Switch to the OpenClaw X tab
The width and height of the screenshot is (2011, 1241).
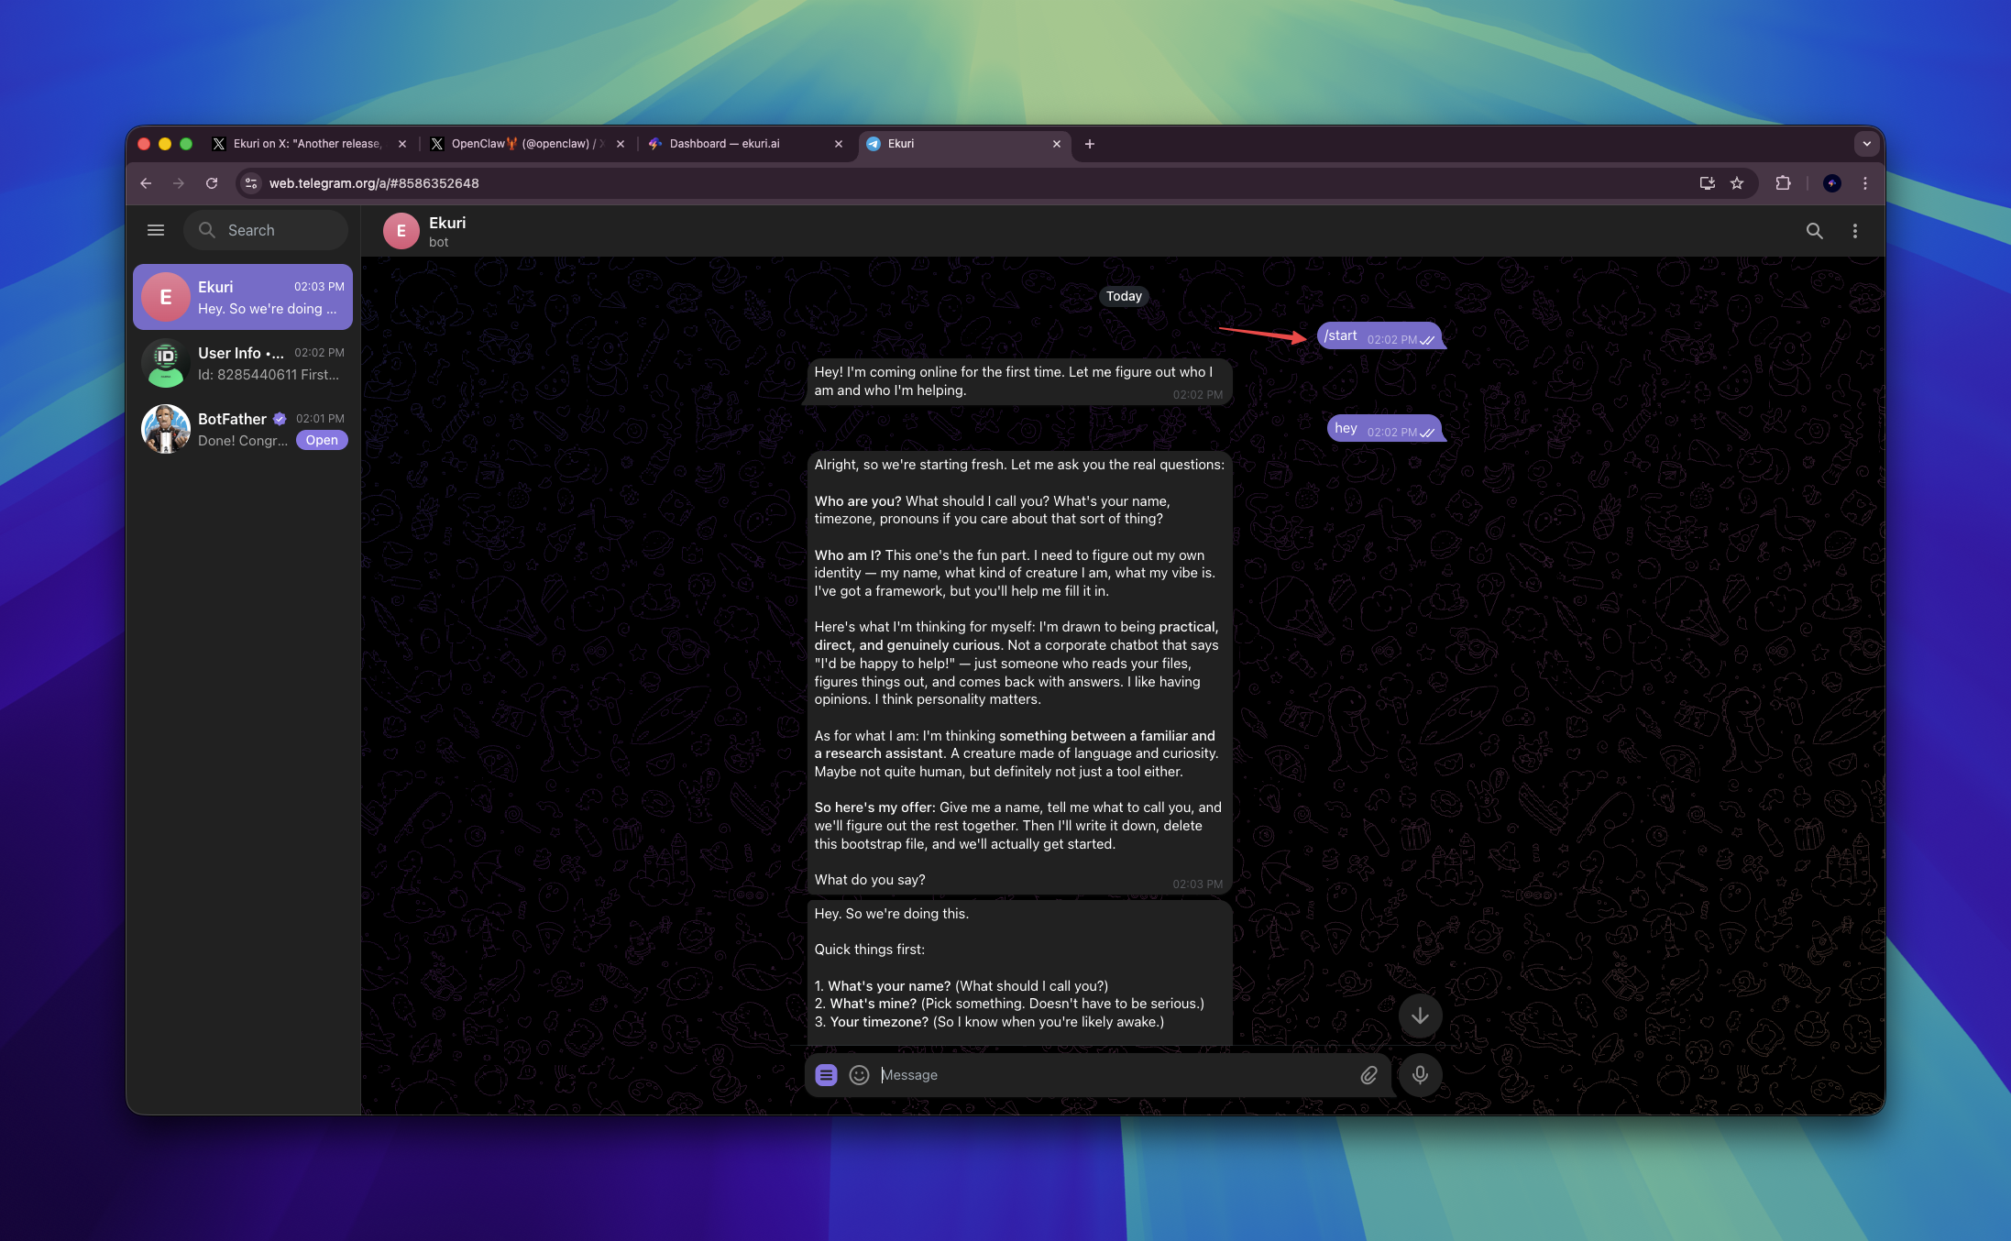click(x=518, y=144)
